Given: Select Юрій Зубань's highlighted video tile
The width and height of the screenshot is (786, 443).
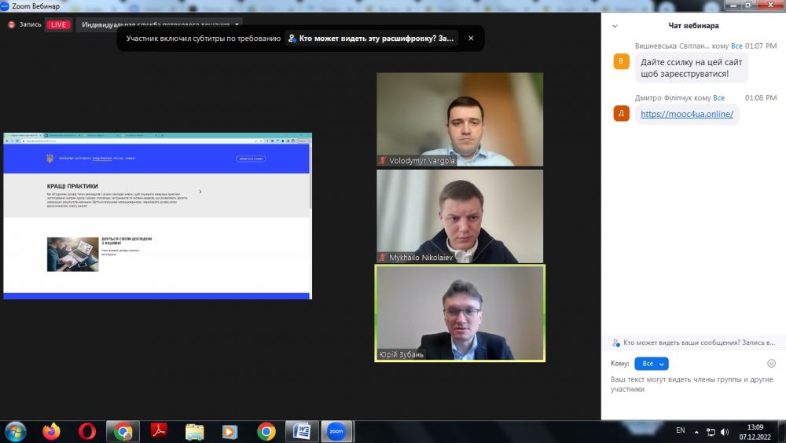Looking at the screenshot, I should (x=460, y=313).
